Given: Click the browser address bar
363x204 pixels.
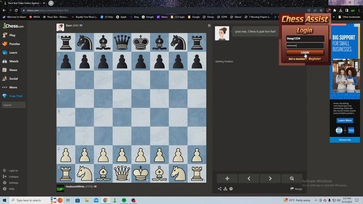Looking at the screenshot, I should tap(162, 10).
